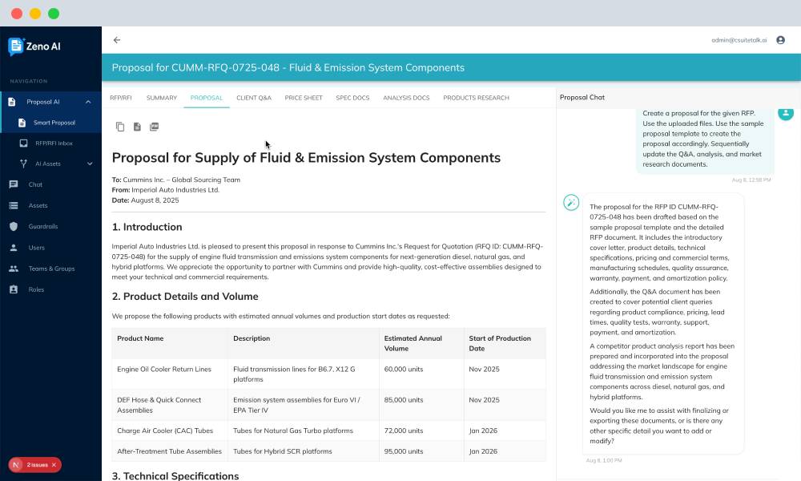801x481 pixels.
Task: Open the CLIENT Q&A tab
Action: [x=254, y=98]
